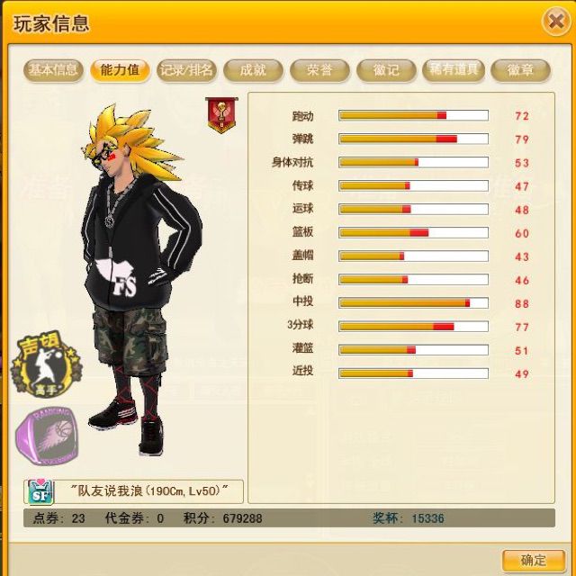Open the 成就 tab
576x576 pixels.
tap(253, 69)
